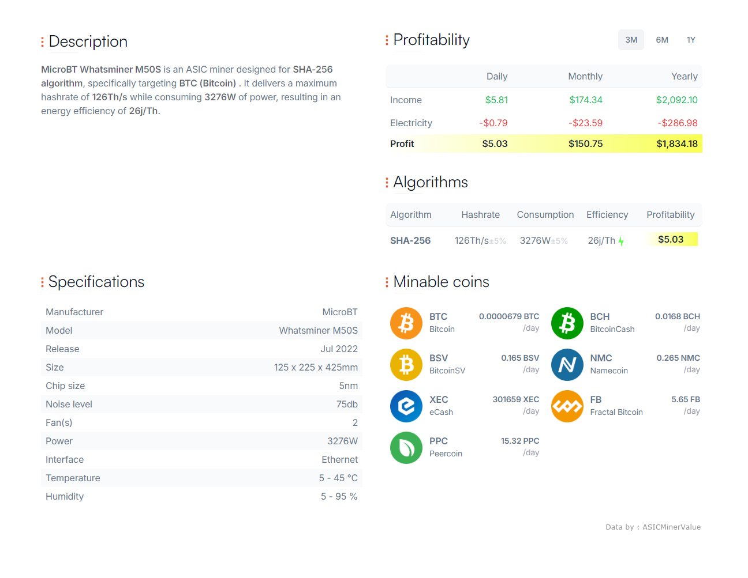Click the 301659 XEC daily yield
This screenshot has width=748, height=578.
516,399
